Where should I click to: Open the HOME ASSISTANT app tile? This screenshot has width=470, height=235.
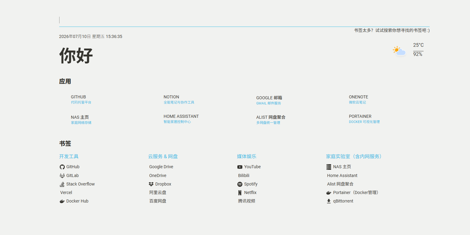(181, 119)
